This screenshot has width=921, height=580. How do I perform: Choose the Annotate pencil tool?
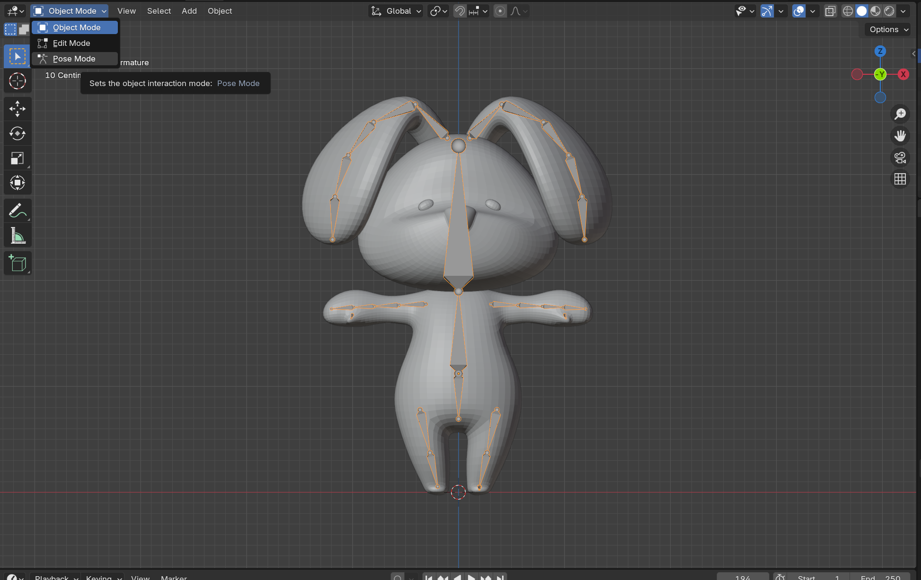pyautogui.click(x=18, y=211)
